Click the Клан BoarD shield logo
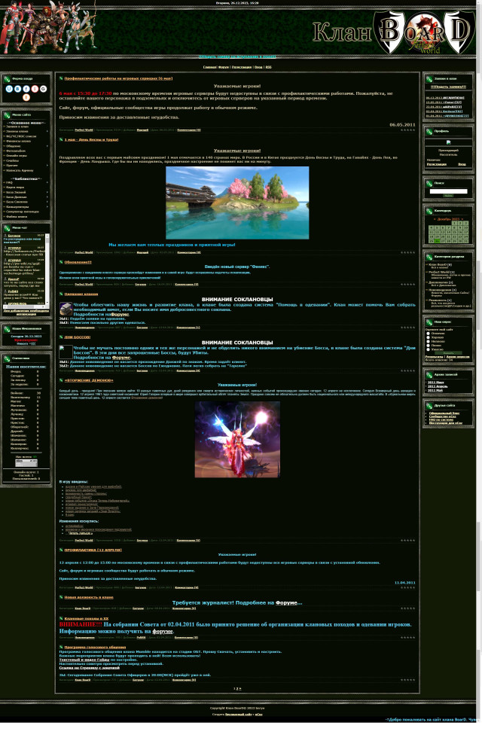The height and width of the screenshot is (753, 482). tap(425, 32)
